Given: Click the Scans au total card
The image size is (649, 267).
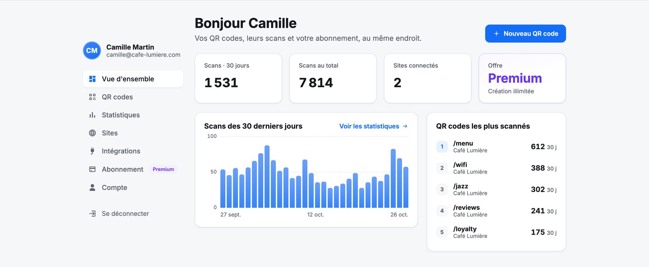Looking at the screenshot, I should [333, 78].
